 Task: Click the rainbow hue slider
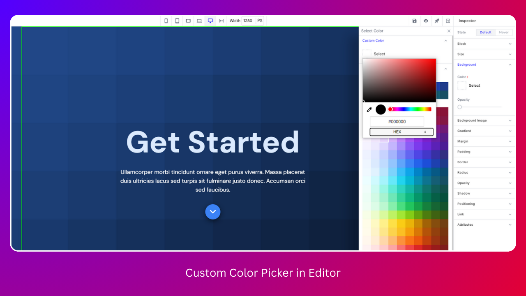[x=410, y=109]
